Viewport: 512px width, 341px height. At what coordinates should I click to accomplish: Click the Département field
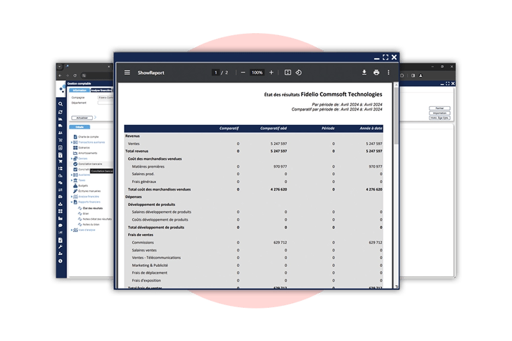(x=106, y=102)
